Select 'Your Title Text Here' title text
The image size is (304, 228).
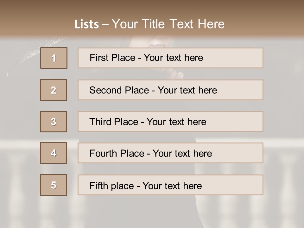click(168, 24)
